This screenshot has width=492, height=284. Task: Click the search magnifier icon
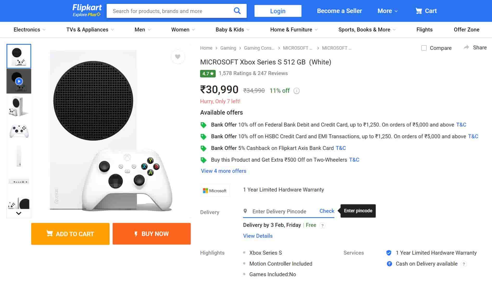click(237, 11)
